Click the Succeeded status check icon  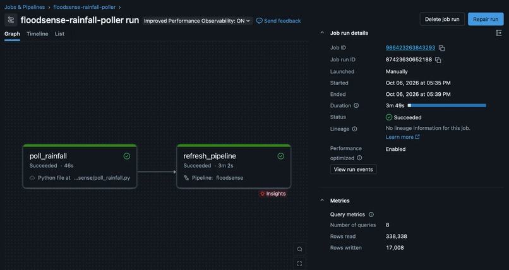point(389,117)
